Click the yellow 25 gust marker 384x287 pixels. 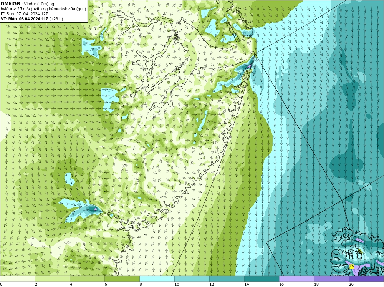click(352, 266)
